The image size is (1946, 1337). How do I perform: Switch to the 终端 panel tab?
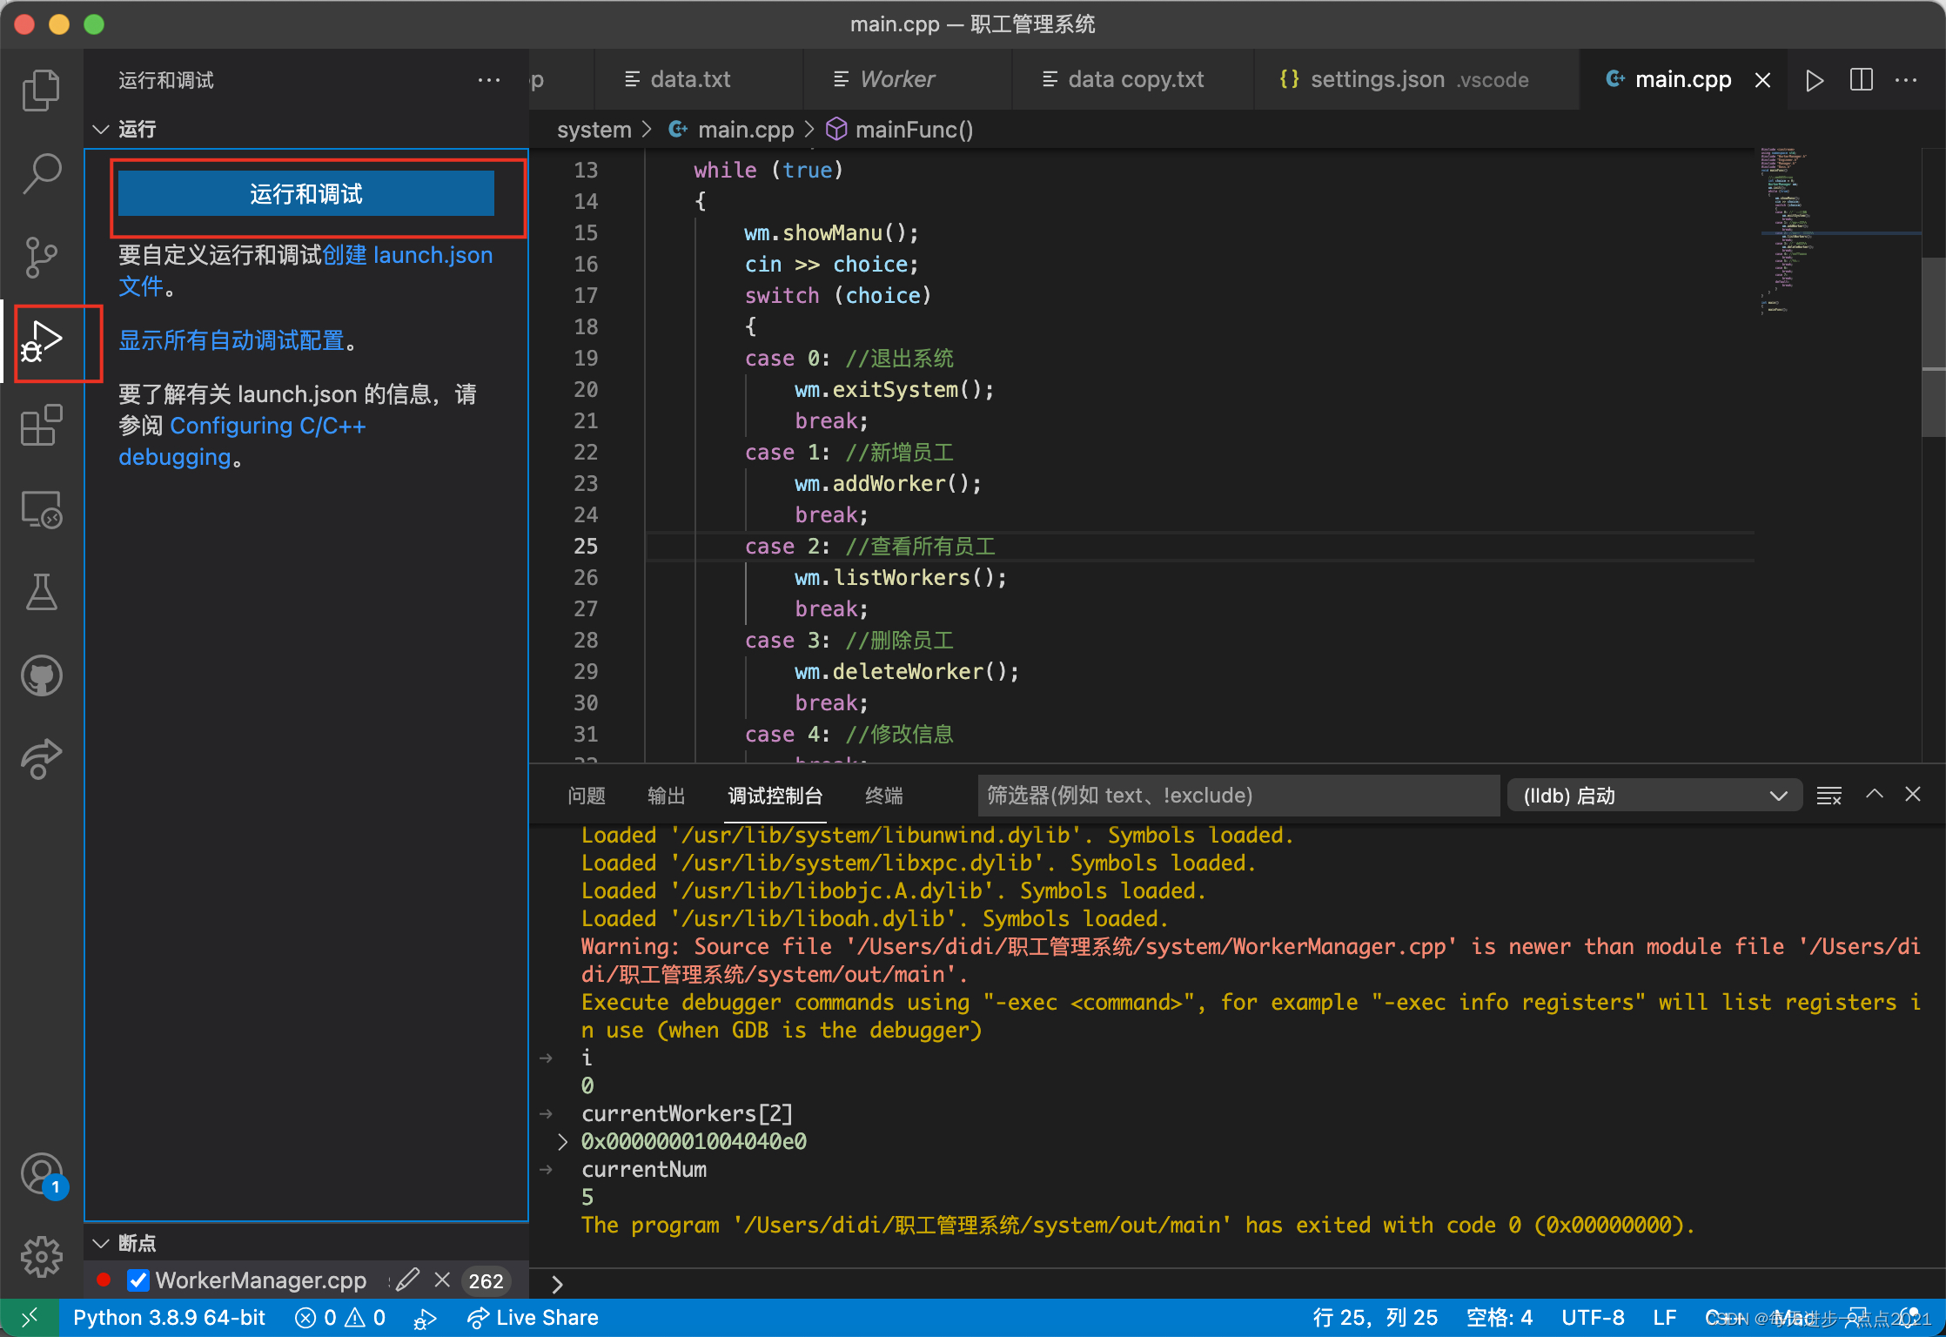(x=883, y=796)
